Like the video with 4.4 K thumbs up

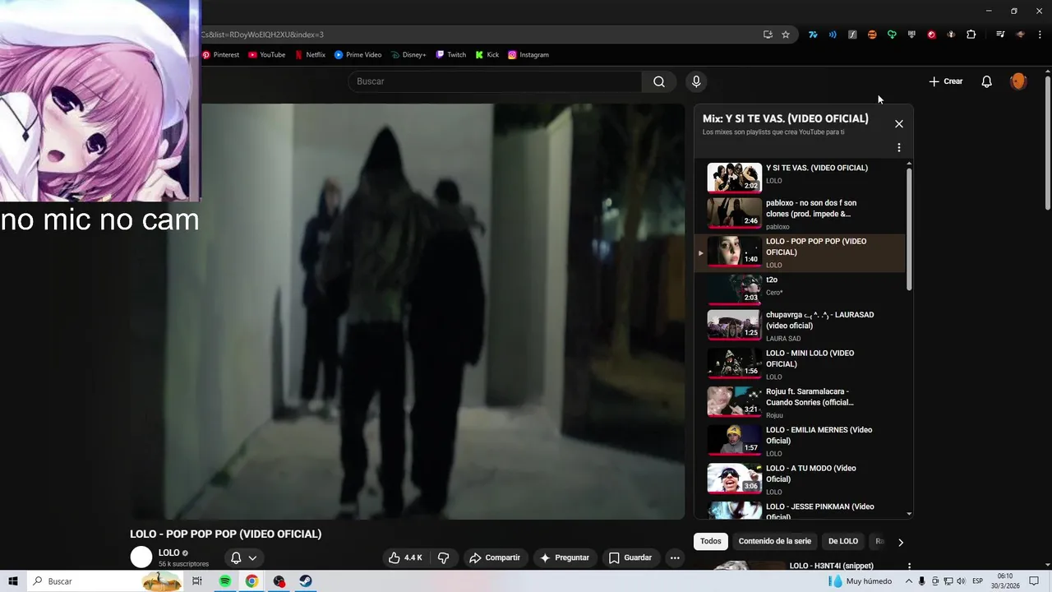click(405, 557)
